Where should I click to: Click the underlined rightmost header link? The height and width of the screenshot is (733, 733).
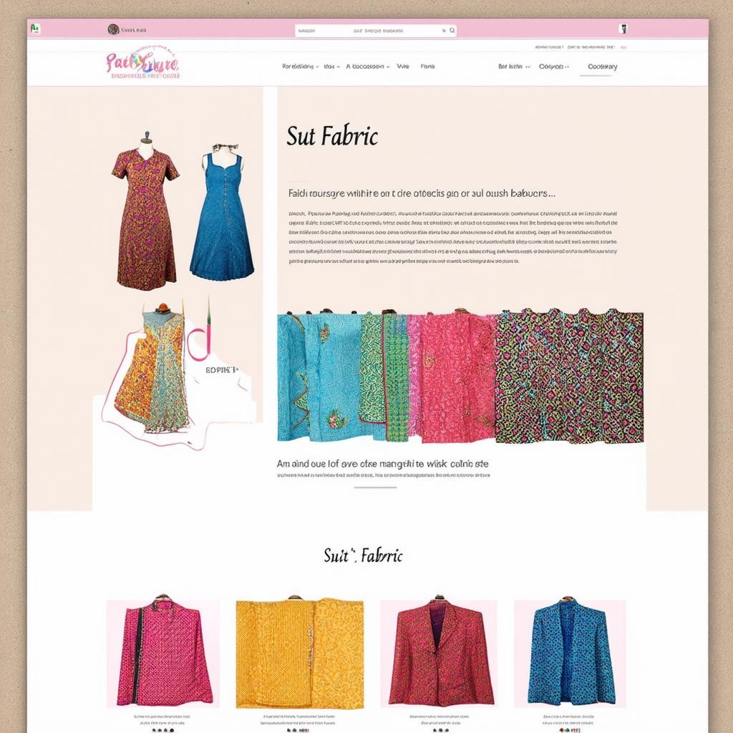(x=602, y=67)
